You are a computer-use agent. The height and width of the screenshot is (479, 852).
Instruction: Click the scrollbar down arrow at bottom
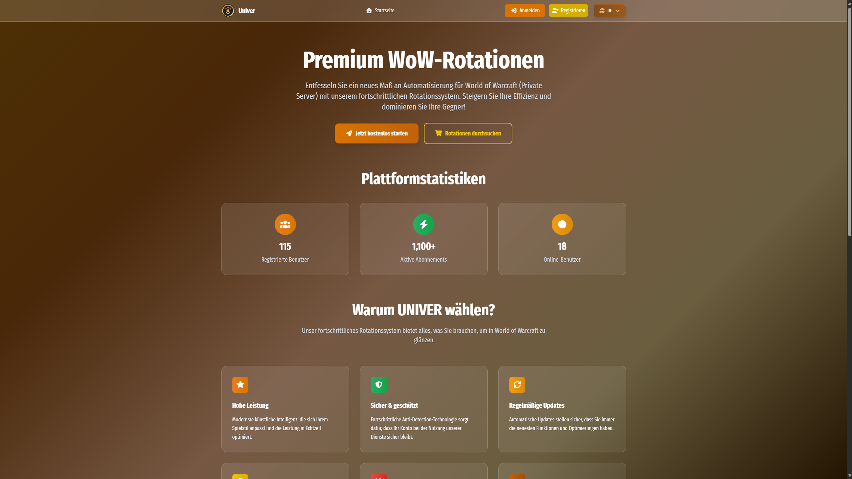tap(849, 476)
